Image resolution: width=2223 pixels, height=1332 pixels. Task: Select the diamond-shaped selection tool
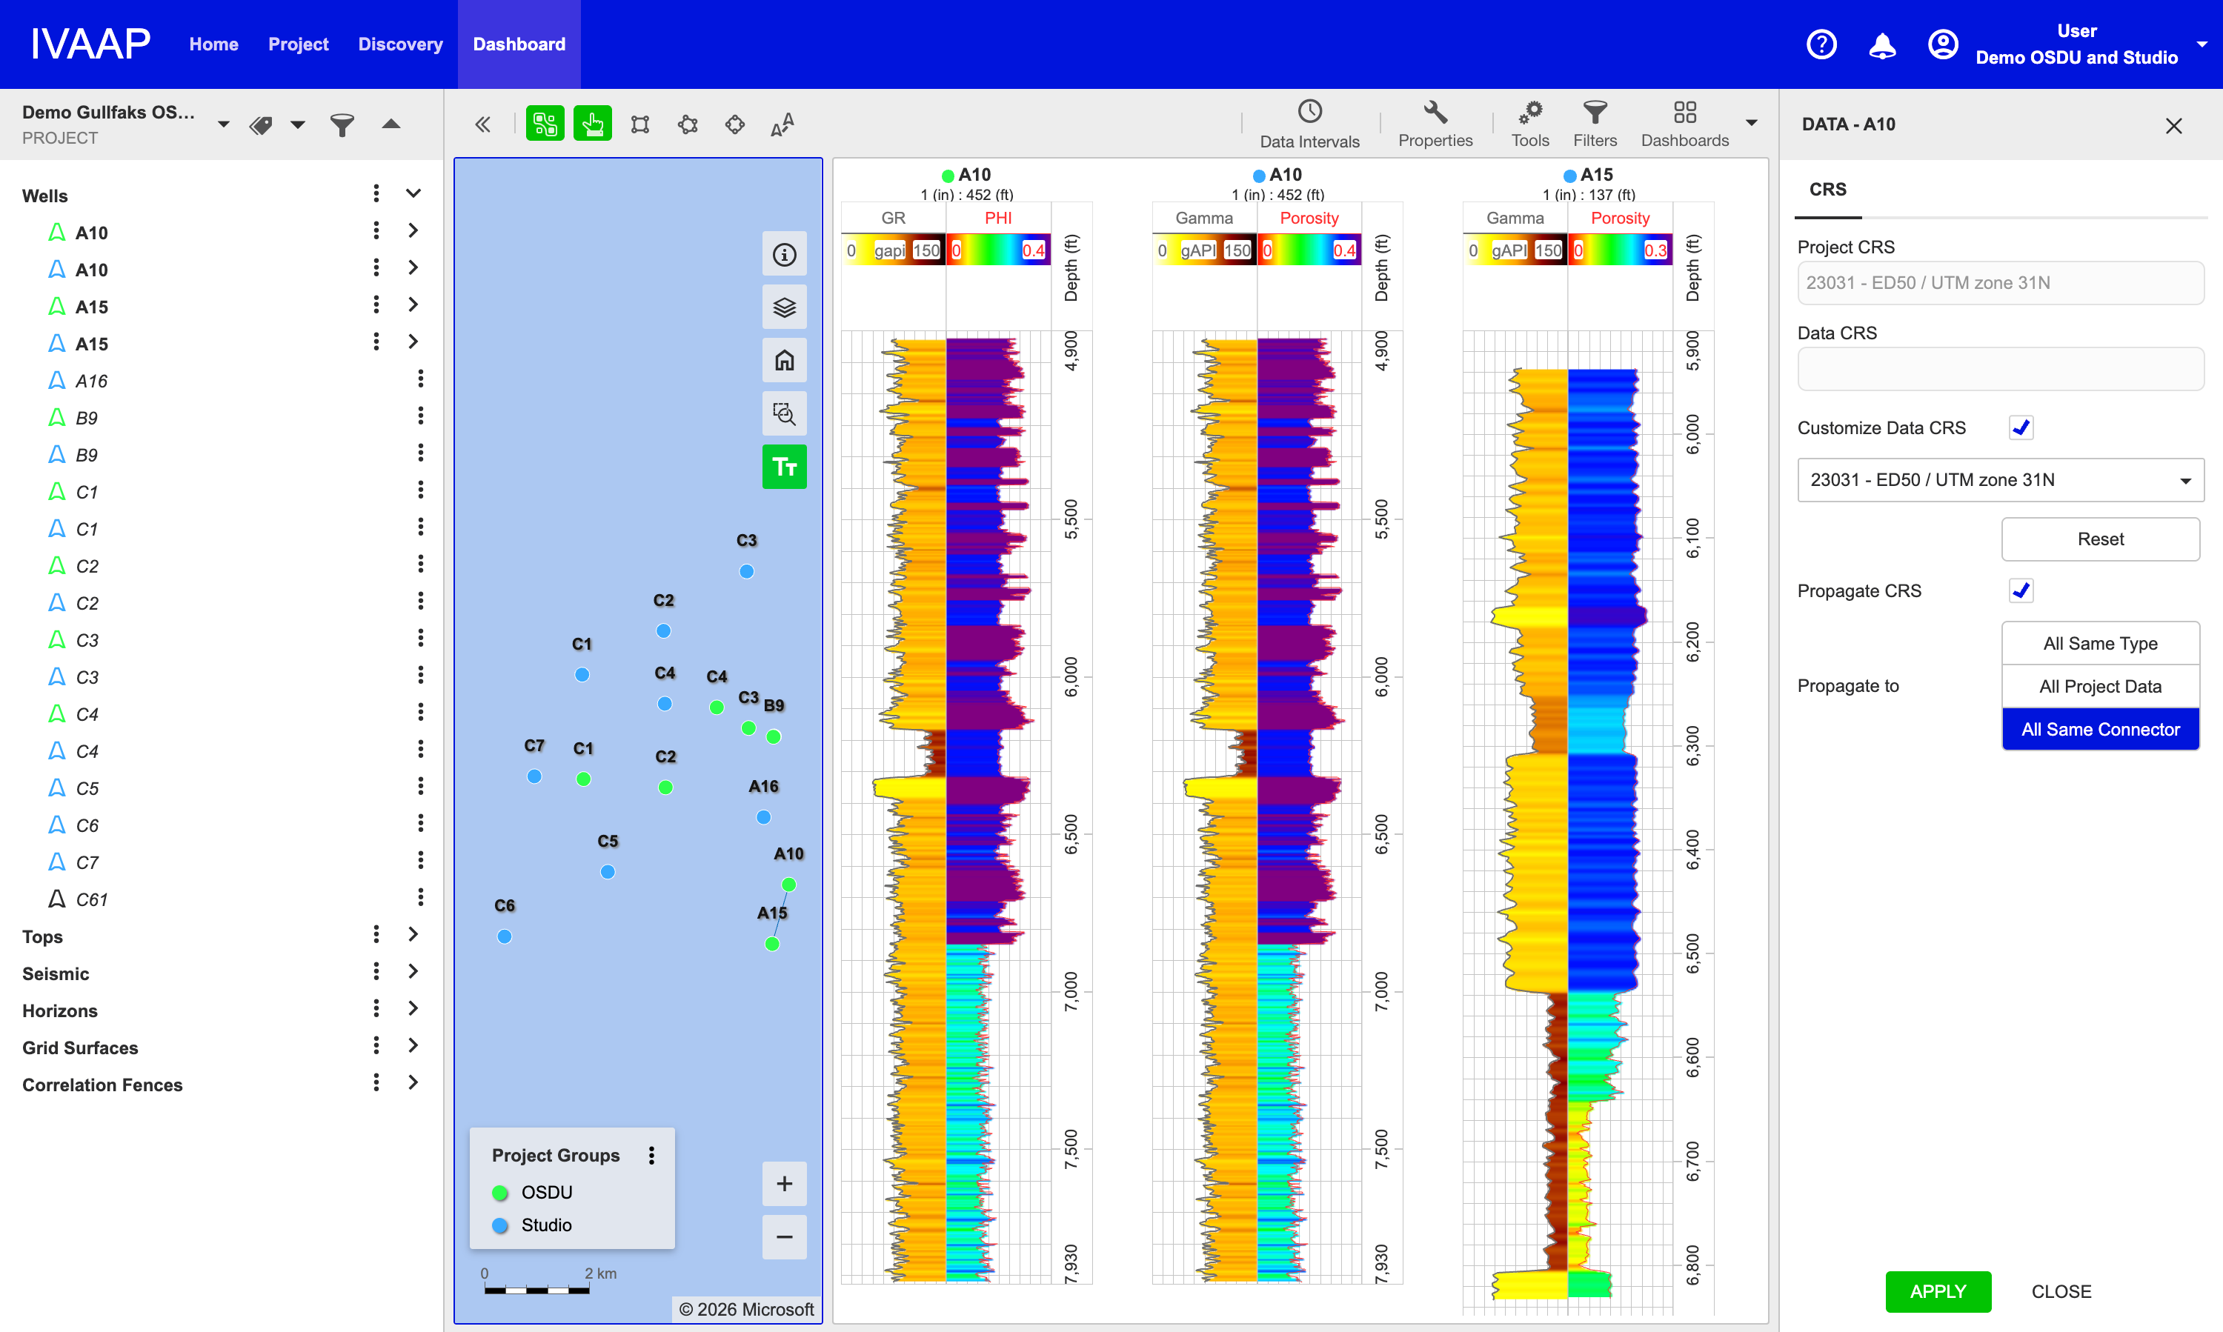point(735,124)
